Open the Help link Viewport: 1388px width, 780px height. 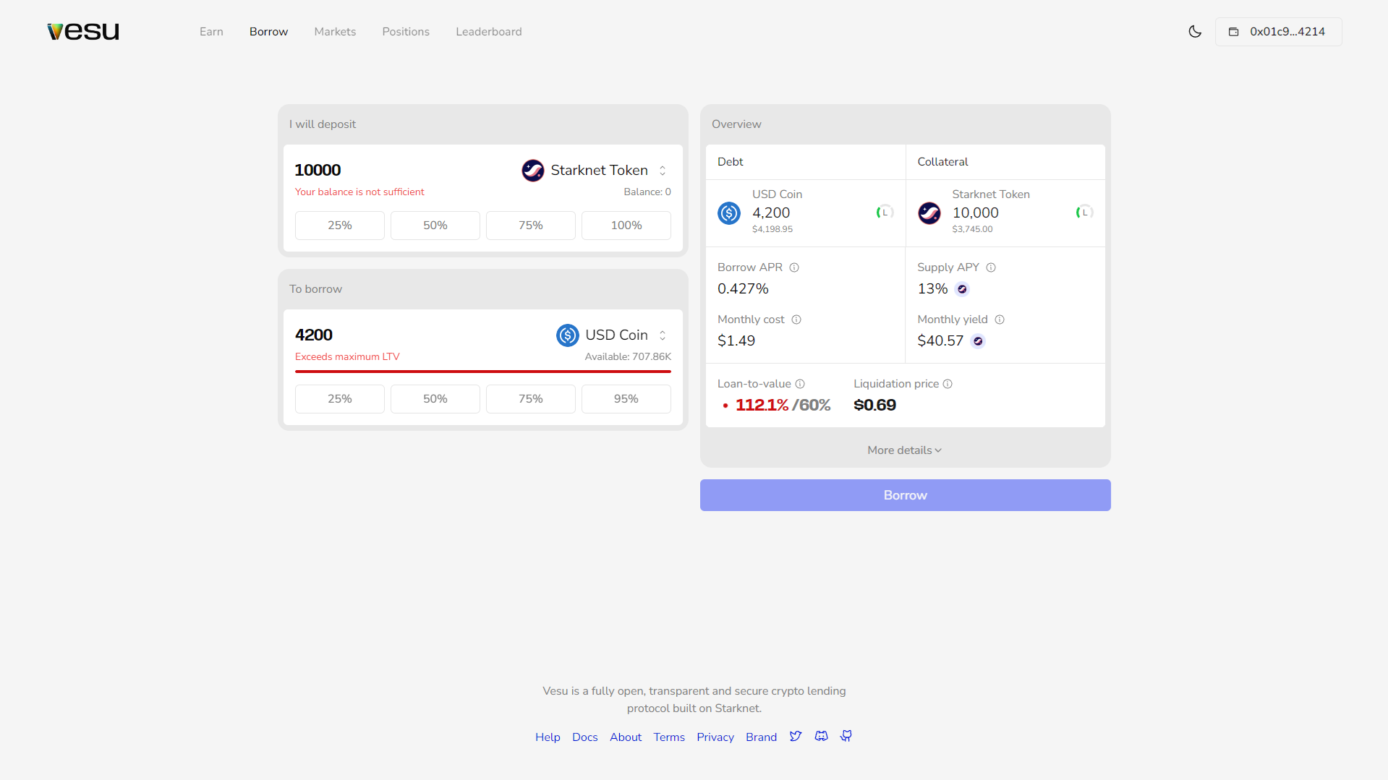click(x=548, y=737)
